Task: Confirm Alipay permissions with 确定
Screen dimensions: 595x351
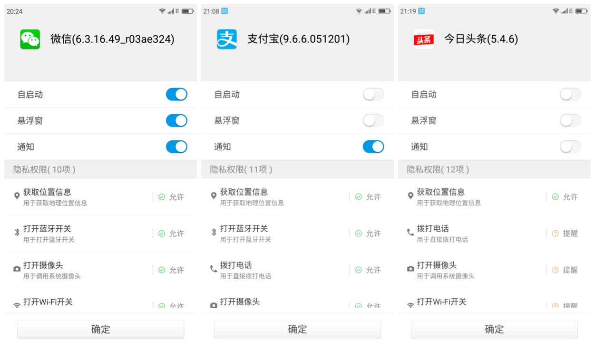Action: click(x=297, y=329)
